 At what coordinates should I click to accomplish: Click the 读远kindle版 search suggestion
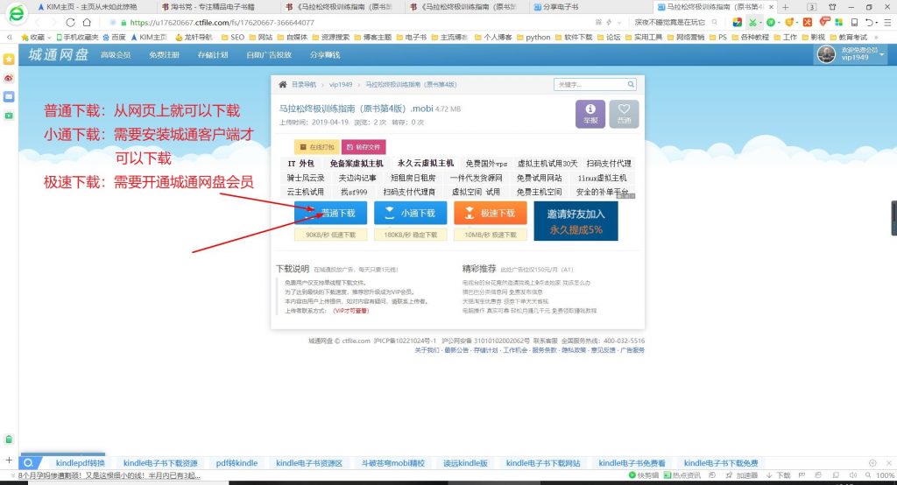[x=465, y=463]
